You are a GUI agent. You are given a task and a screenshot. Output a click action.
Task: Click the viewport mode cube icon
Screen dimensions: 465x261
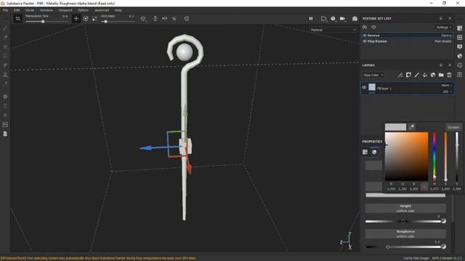(333, 19)
